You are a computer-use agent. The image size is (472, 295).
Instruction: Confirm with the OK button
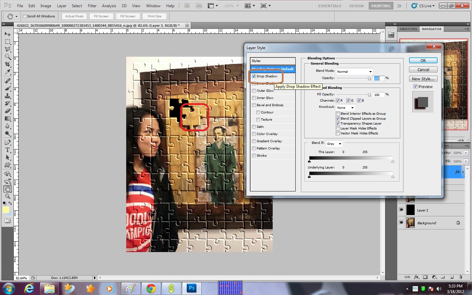point(423,60)
